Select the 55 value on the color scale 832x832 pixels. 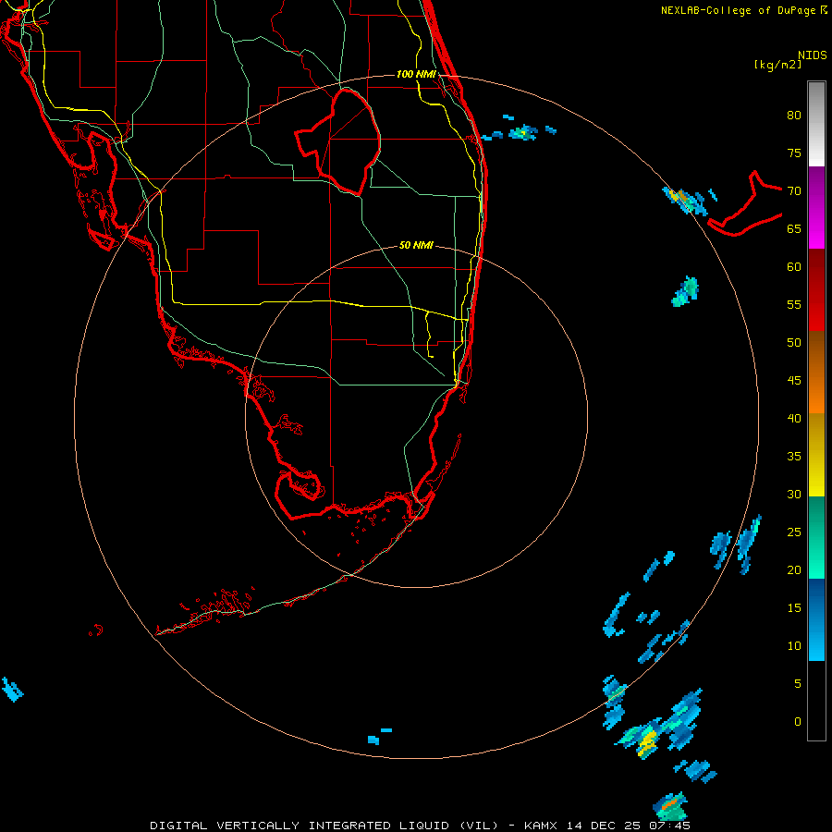(794, 305)
